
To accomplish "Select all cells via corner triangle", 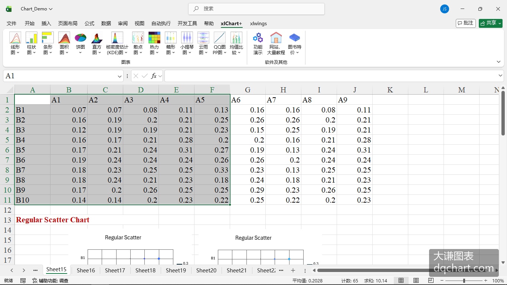I will (x=7, y=89).
